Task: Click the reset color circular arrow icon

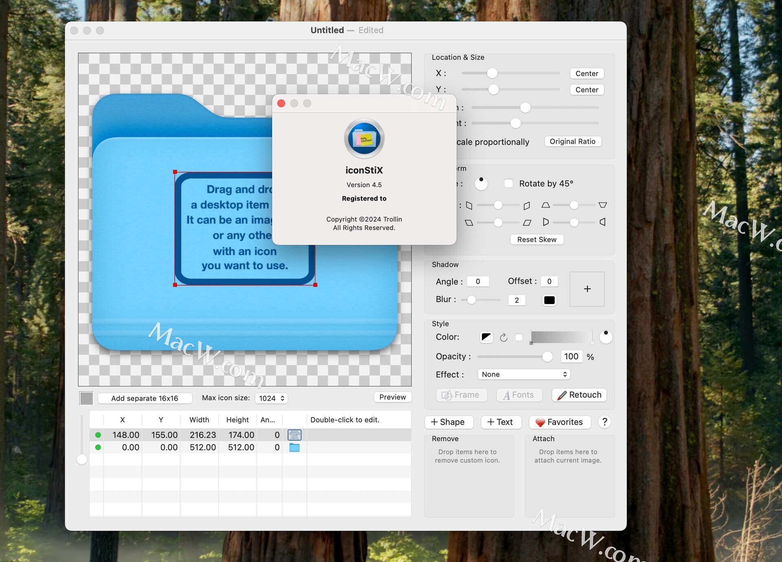Action: [x=504, y=337]
